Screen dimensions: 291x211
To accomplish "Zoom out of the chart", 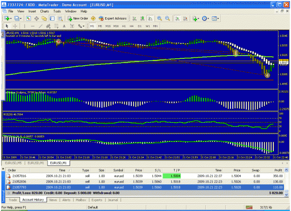I will click(167, 18).
